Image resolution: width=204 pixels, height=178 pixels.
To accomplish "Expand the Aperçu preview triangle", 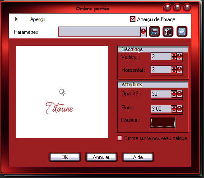I will pos(16,19).
